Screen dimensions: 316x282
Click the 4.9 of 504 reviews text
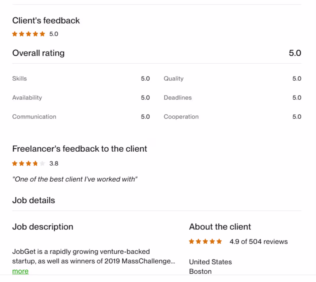tap(258, 241)
